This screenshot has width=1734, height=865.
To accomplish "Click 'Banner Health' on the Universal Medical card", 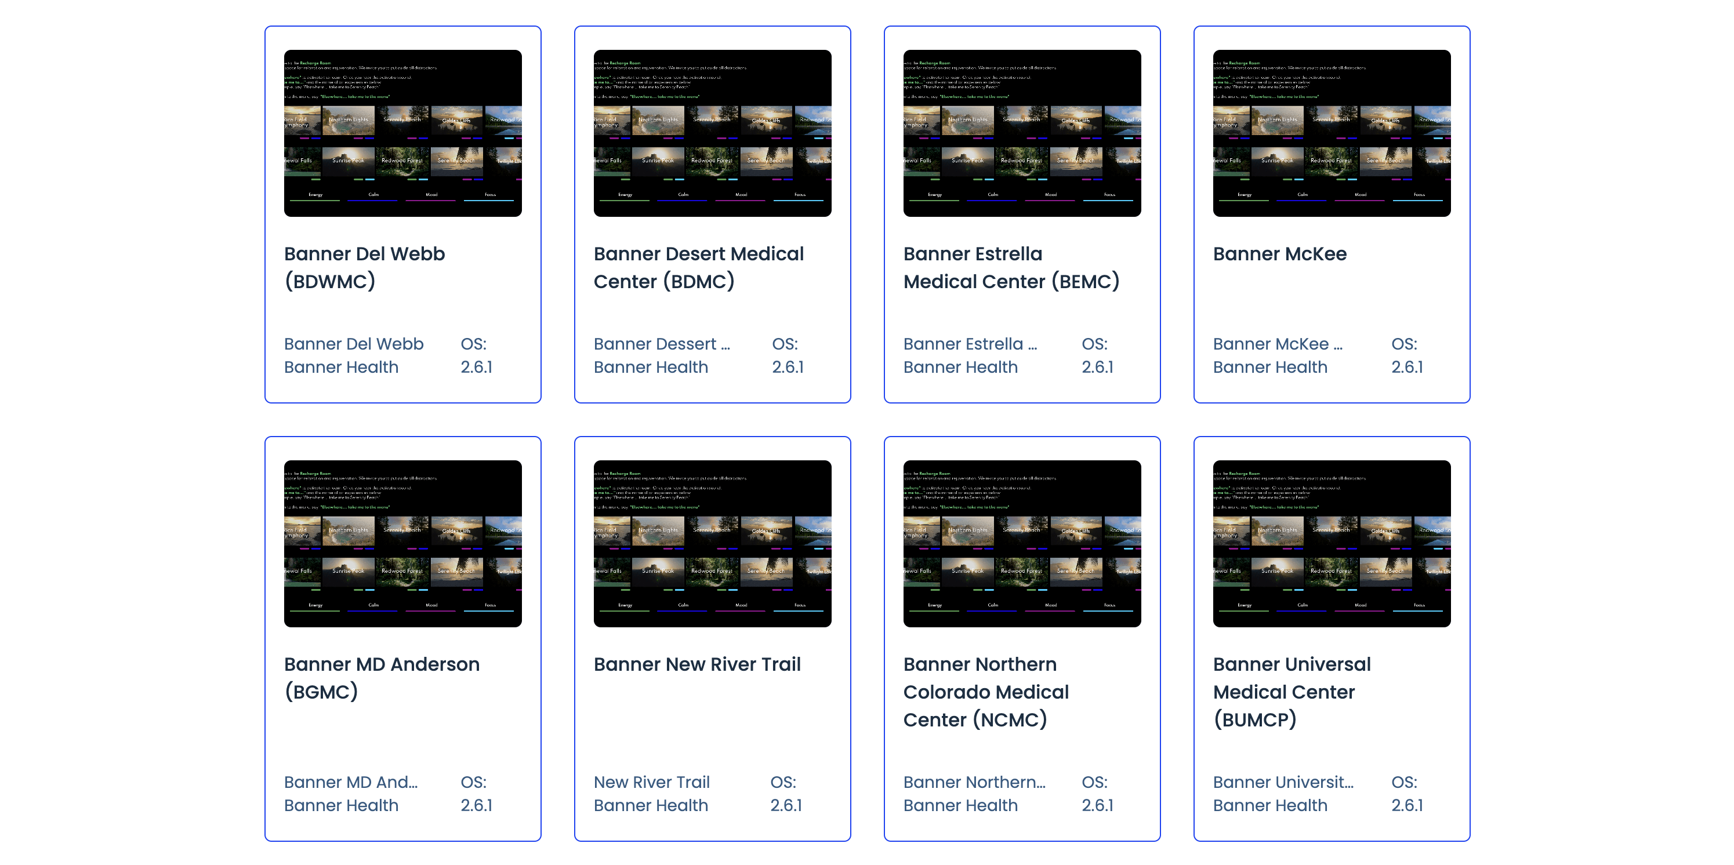I will [x=1270, y=805].
